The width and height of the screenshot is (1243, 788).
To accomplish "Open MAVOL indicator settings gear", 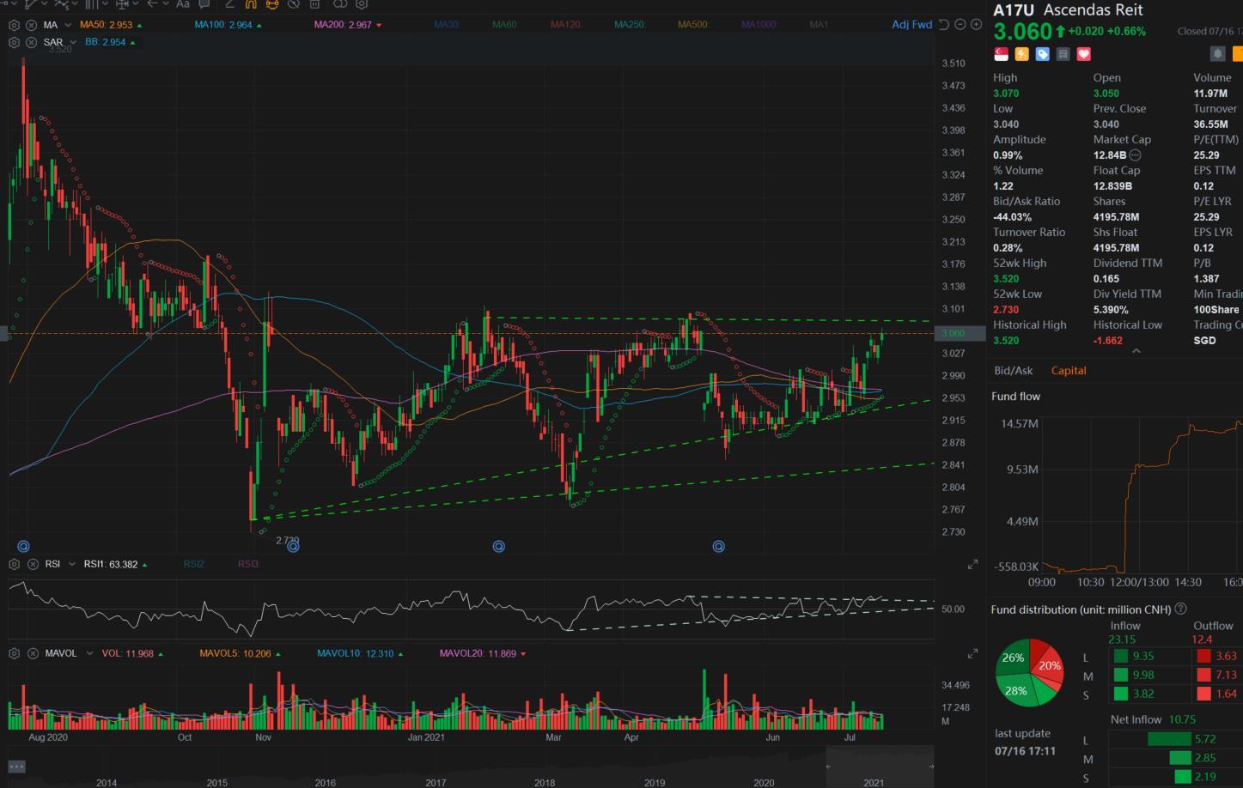I will coord(14,653).
